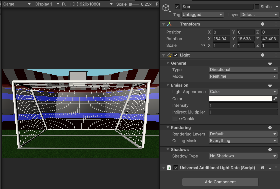The height and width of the screenshot is (189, 280).
Task: Open the Layer dropdown showing Default
Action: (x=259, y=15)
